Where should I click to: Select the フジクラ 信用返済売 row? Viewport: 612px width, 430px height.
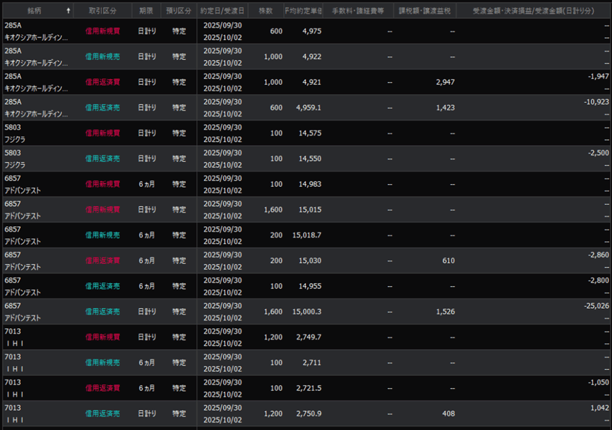[x=102, y=159]
